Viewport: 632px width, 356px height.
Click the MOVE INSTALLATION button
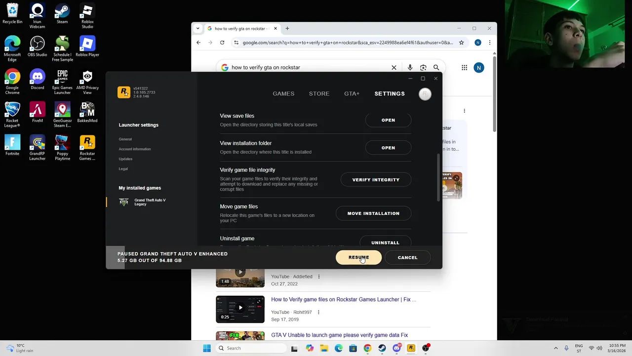click(x=373, y=213)
